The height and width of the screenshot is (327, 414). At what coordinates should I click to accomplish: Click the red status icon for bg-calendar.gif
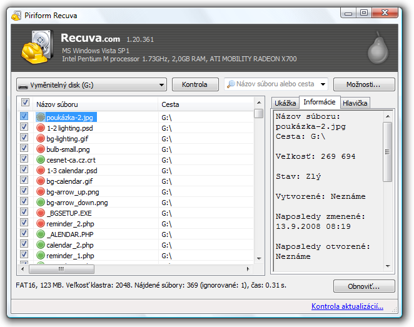click(x=41, y=181)
